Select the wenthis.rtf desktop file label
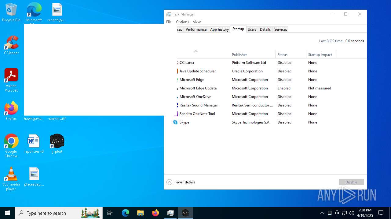 (x=57, y=119)
